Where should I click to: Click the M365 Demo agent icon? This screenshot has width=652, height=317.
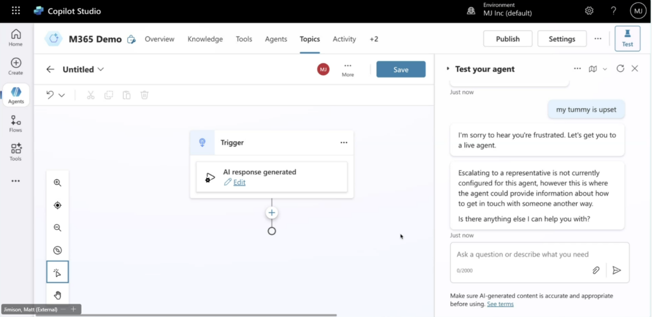pos(53,39)
